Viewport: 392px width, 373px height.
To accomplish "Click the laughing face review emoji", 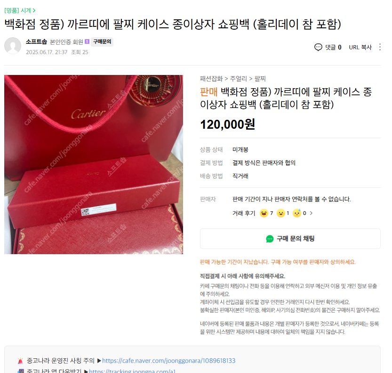I will (x=264, y=213).
